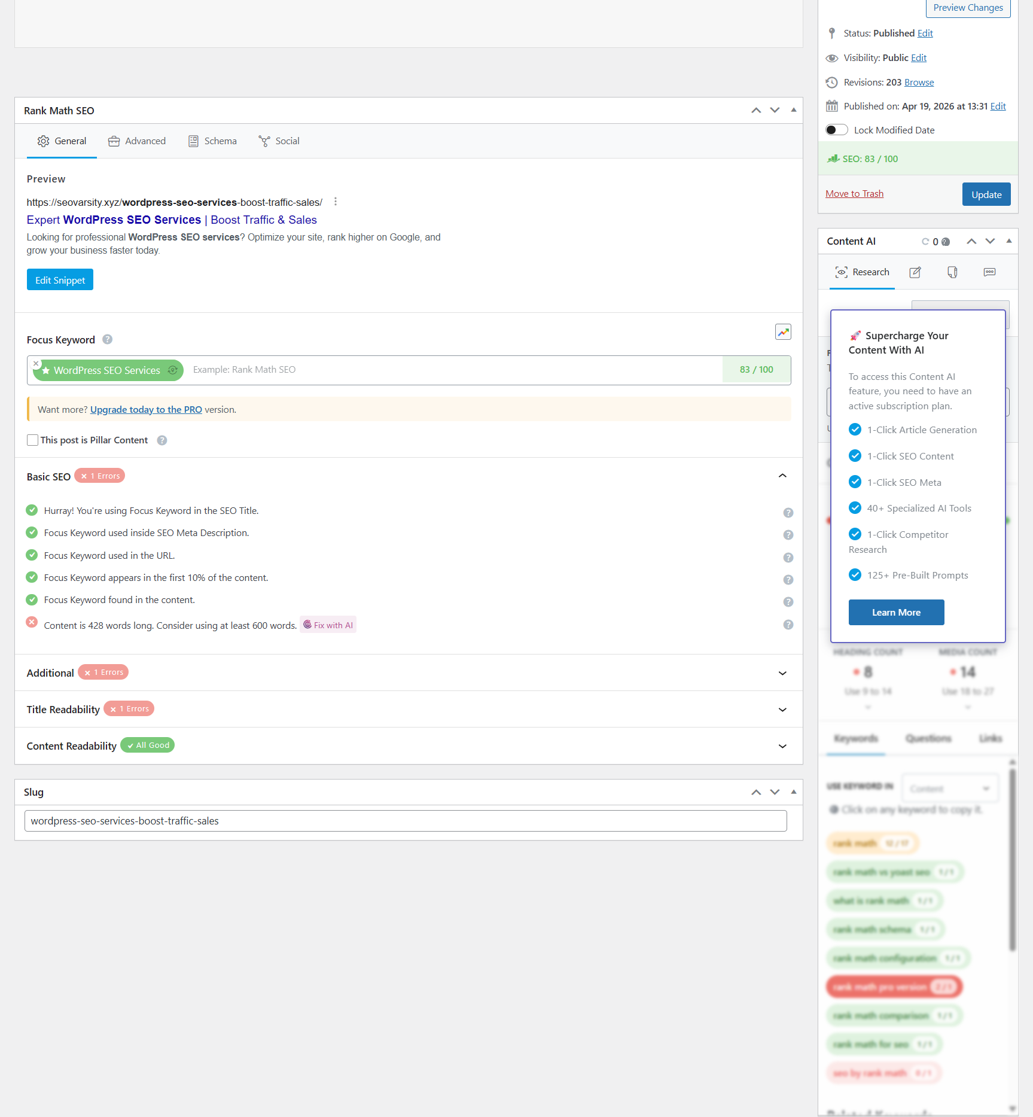Click the Move to Trash link

coord(854,194)
